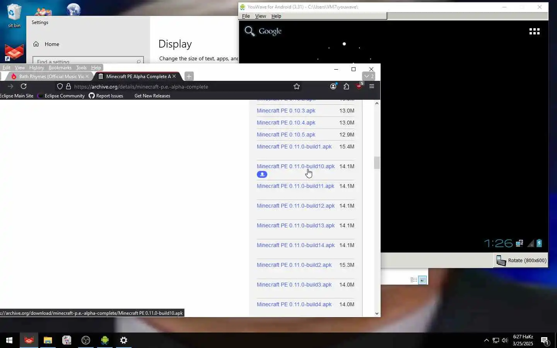Download Minecraft PE 0.11.0-build3.apk

[294, 285]
